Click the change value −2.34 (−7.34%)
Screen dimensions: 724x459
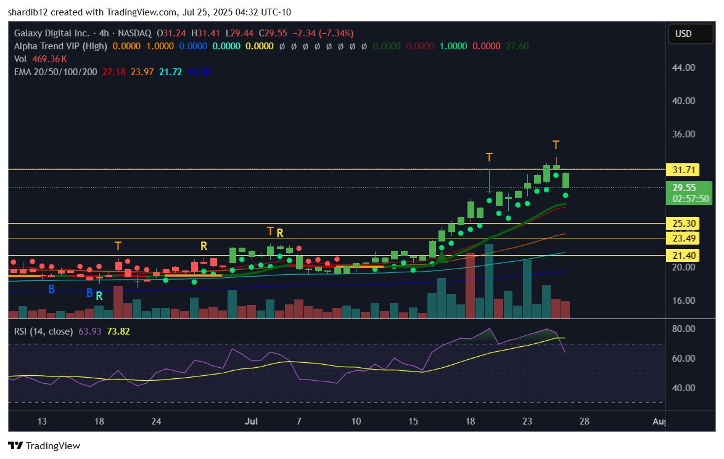click(323, 33)
